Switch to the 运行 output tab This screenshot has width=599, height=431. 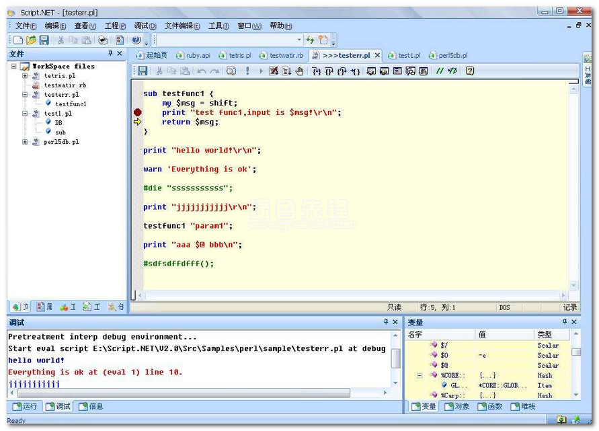coord(26,406)
